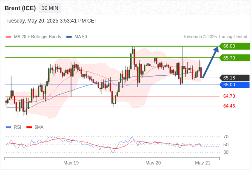Click the Brent (ICE) chart title
The width and height of the screenshot is (251, 170).
[x=20, y=8]
